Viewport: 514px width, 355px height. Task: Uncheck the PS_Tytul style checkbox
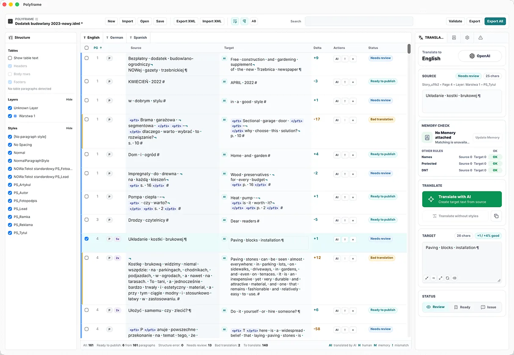tap(10, 233)
